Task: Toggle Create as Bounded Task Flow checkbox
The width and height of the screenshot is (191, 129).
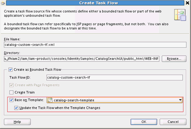Action: click(10, 70)
